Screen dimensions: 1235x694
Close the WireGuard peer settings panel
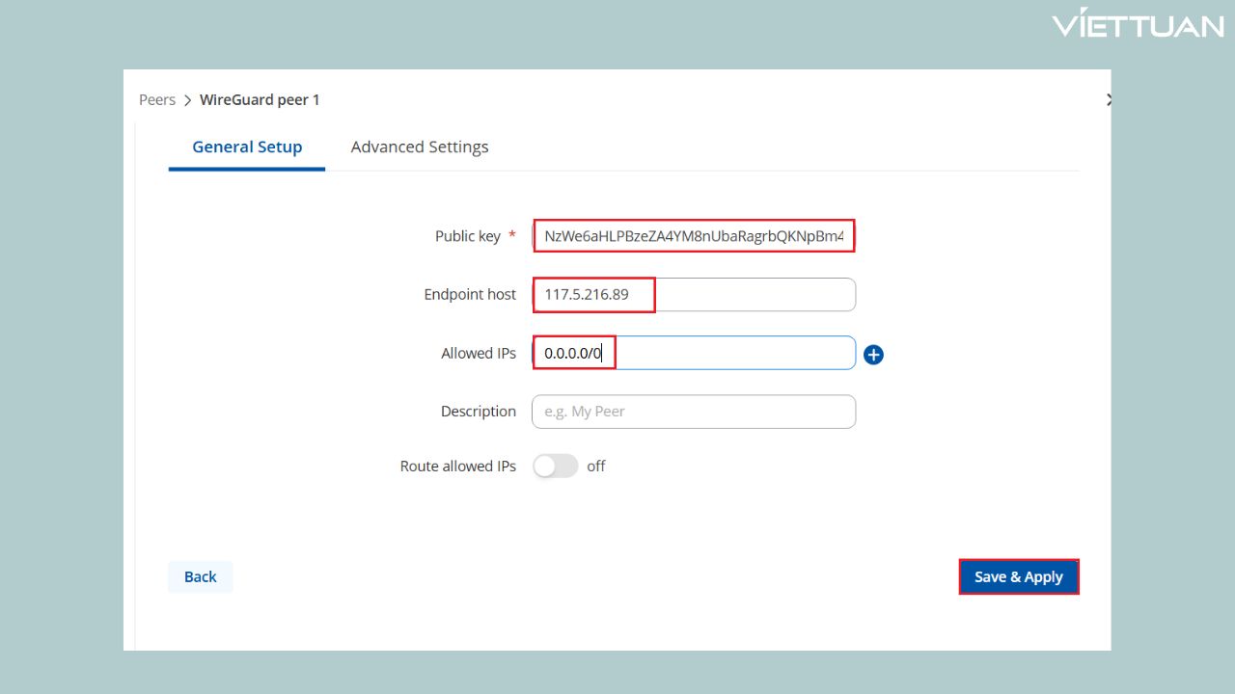1108,99
